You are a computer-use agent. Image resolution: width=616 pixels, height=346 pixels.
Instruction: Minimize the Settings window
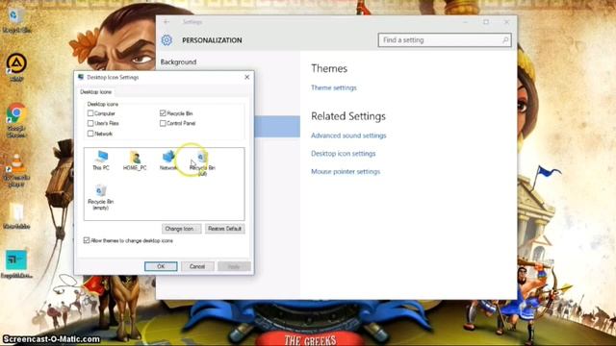[x=466, y=22]
